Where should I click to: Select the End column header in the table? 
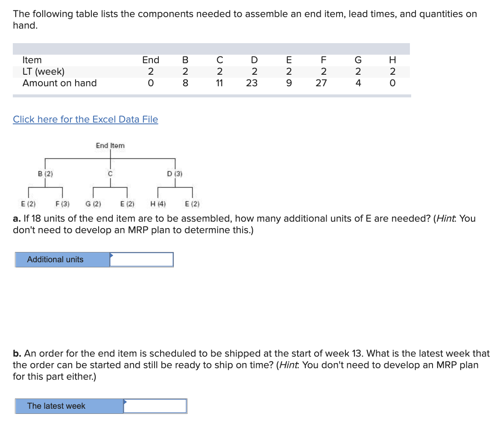coord(150,60)
